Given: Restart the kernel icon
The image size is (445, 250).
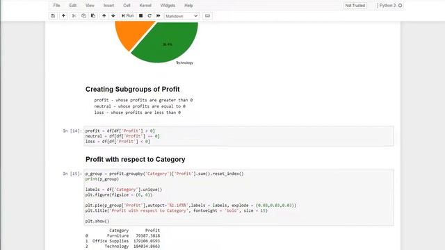Looking at the screenshot, I should (x=149, y=16).
